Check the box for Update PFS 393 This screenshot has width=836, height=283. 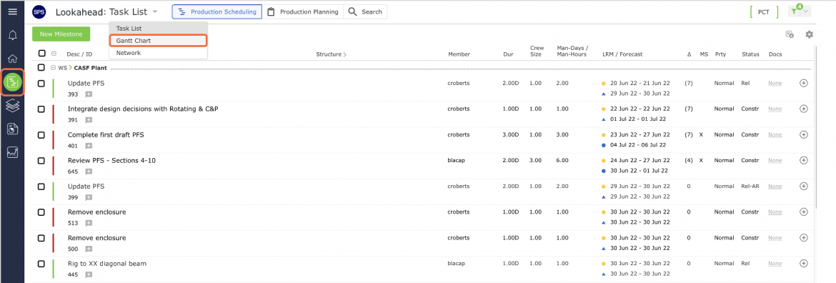click(x=41, y=83)
